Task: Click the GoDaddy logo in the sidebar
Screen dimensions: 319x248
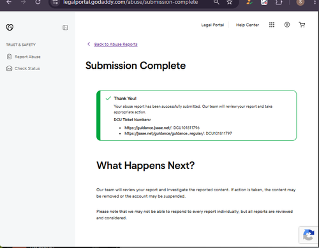Action: tap(10, 27)
